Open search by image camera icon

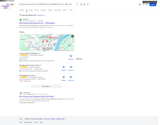(x=84, y=4)
